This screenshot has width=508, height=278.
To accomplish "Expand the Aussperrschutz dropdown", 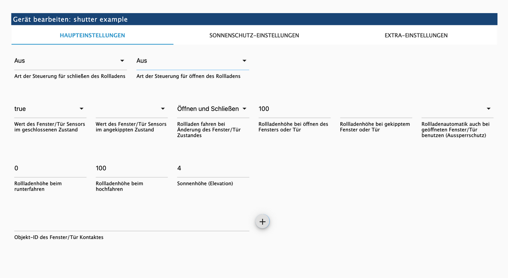I will coord(457,109).
